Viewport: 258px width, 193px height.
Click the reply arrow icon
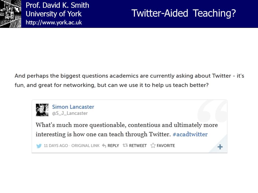(x=104, y=146)
